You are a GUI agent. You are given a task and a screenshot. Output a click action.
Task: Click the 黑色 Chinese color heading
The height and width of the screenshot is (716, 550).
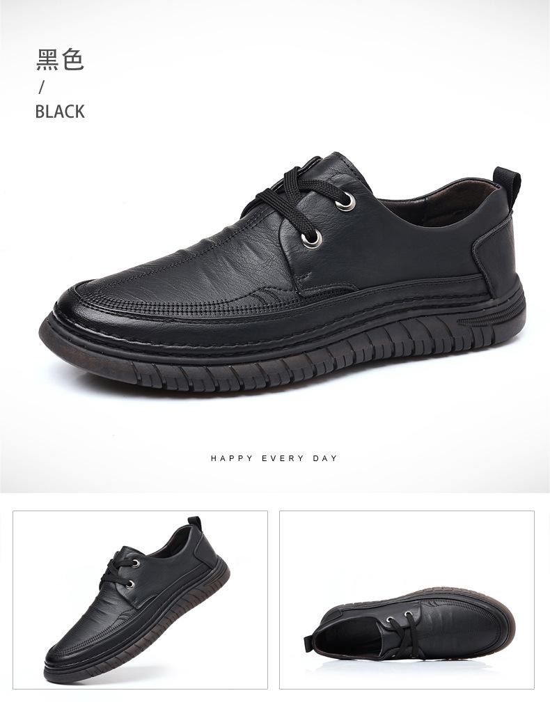tap(60, 60)
